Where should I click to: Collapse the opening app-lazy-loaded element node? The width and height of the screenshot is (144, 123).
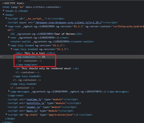pos(9,45)
